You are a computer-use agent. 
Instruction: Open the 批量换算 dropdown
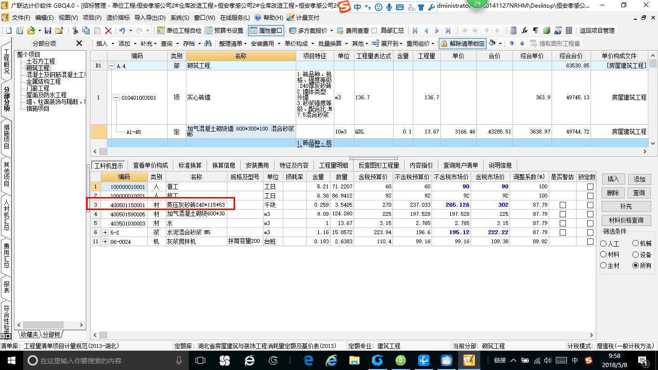click(332, 43)
